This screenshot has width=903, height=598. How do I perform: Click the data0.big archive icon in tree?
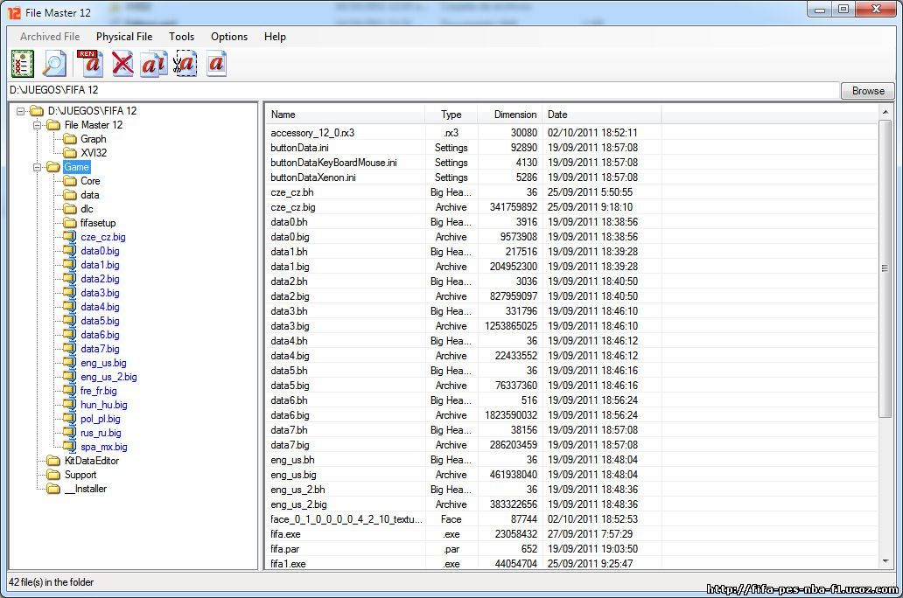pos(70,250)
